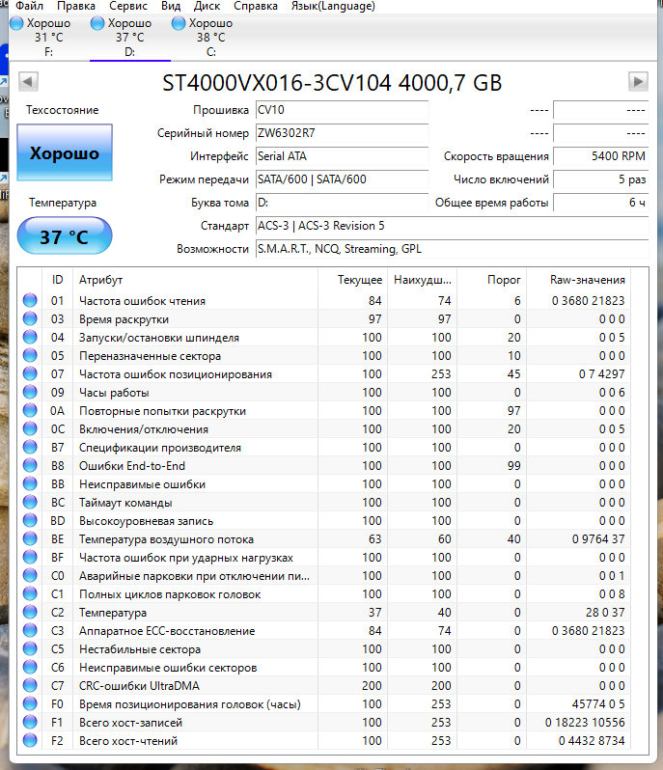Click status orb of attribute B8
Viewport: 663px width, 770px height.
coord(30,465)
